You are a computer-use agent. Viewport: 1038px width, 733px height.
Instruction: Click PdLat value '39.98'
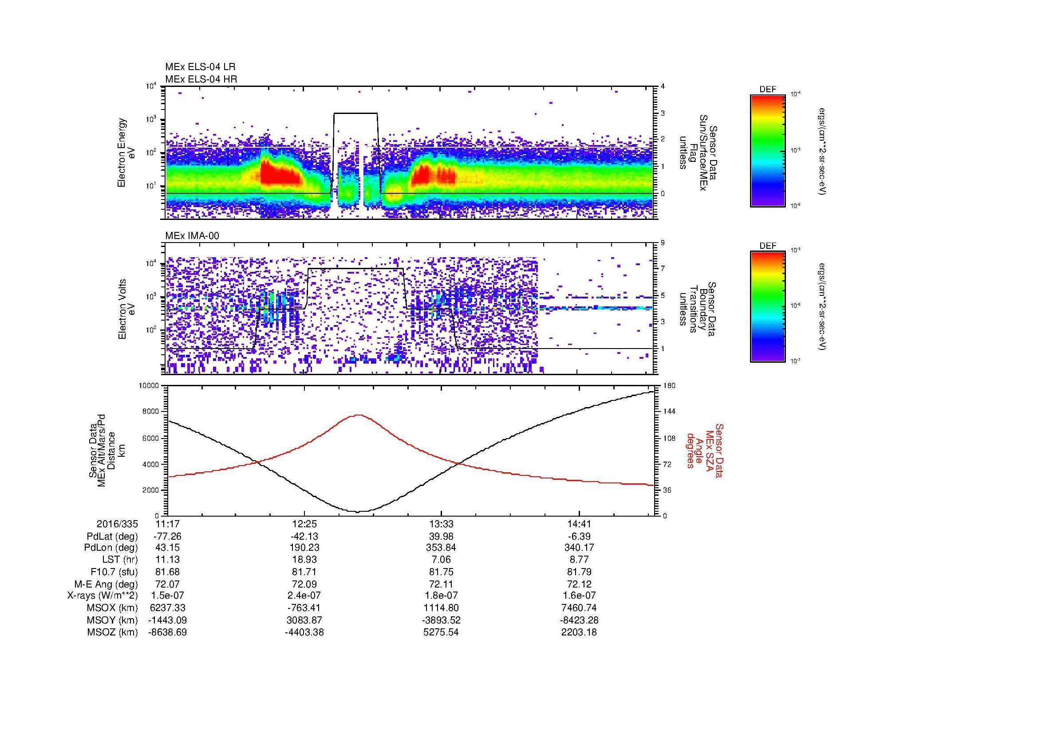click(441, 537)
